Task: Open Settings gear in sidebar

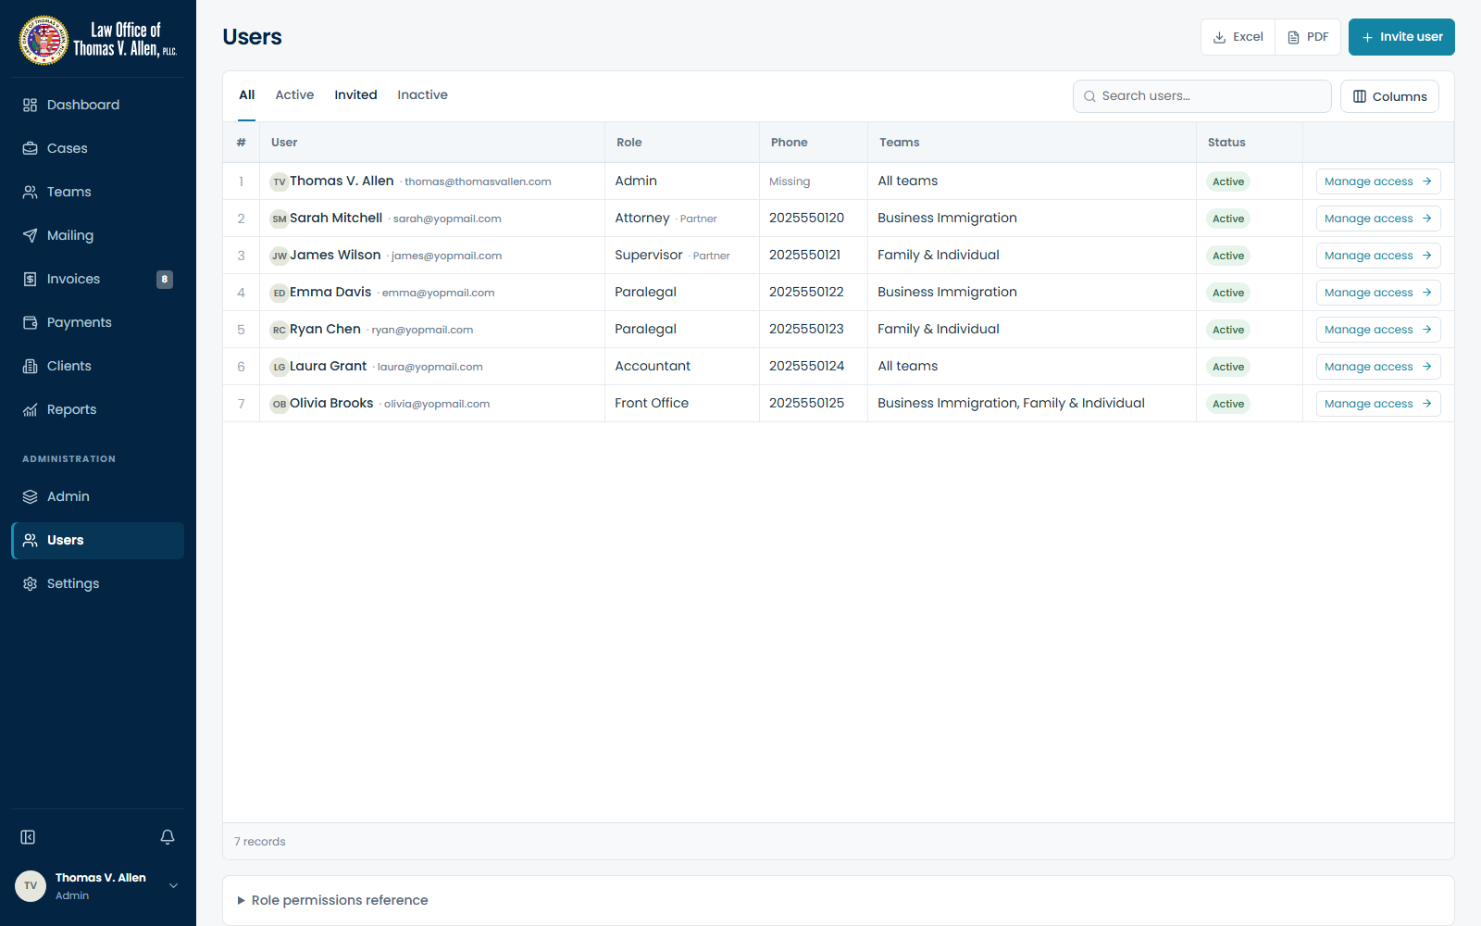Action: (x=97, y=583)
